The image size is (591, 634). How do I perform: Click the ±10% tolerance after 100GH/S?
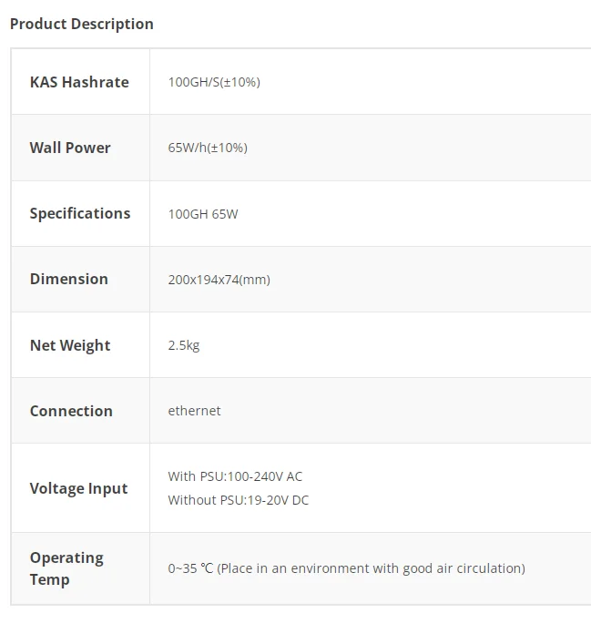coord(240,82)
